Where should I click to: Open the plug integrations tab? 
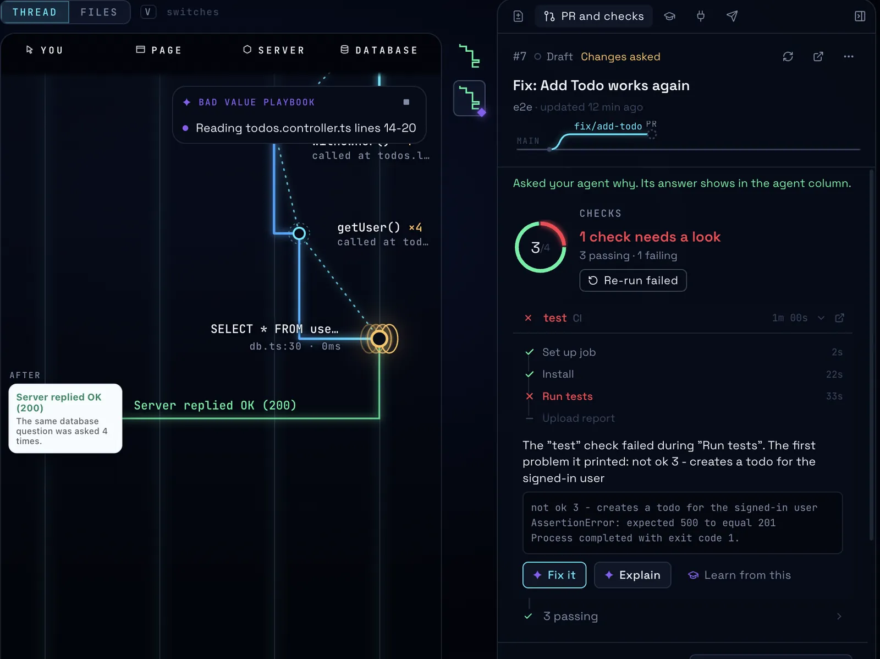point(701,16)
